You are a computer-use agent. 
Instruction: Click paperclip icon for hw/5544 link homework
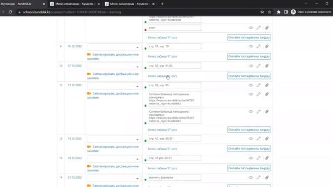click(267, 112)
